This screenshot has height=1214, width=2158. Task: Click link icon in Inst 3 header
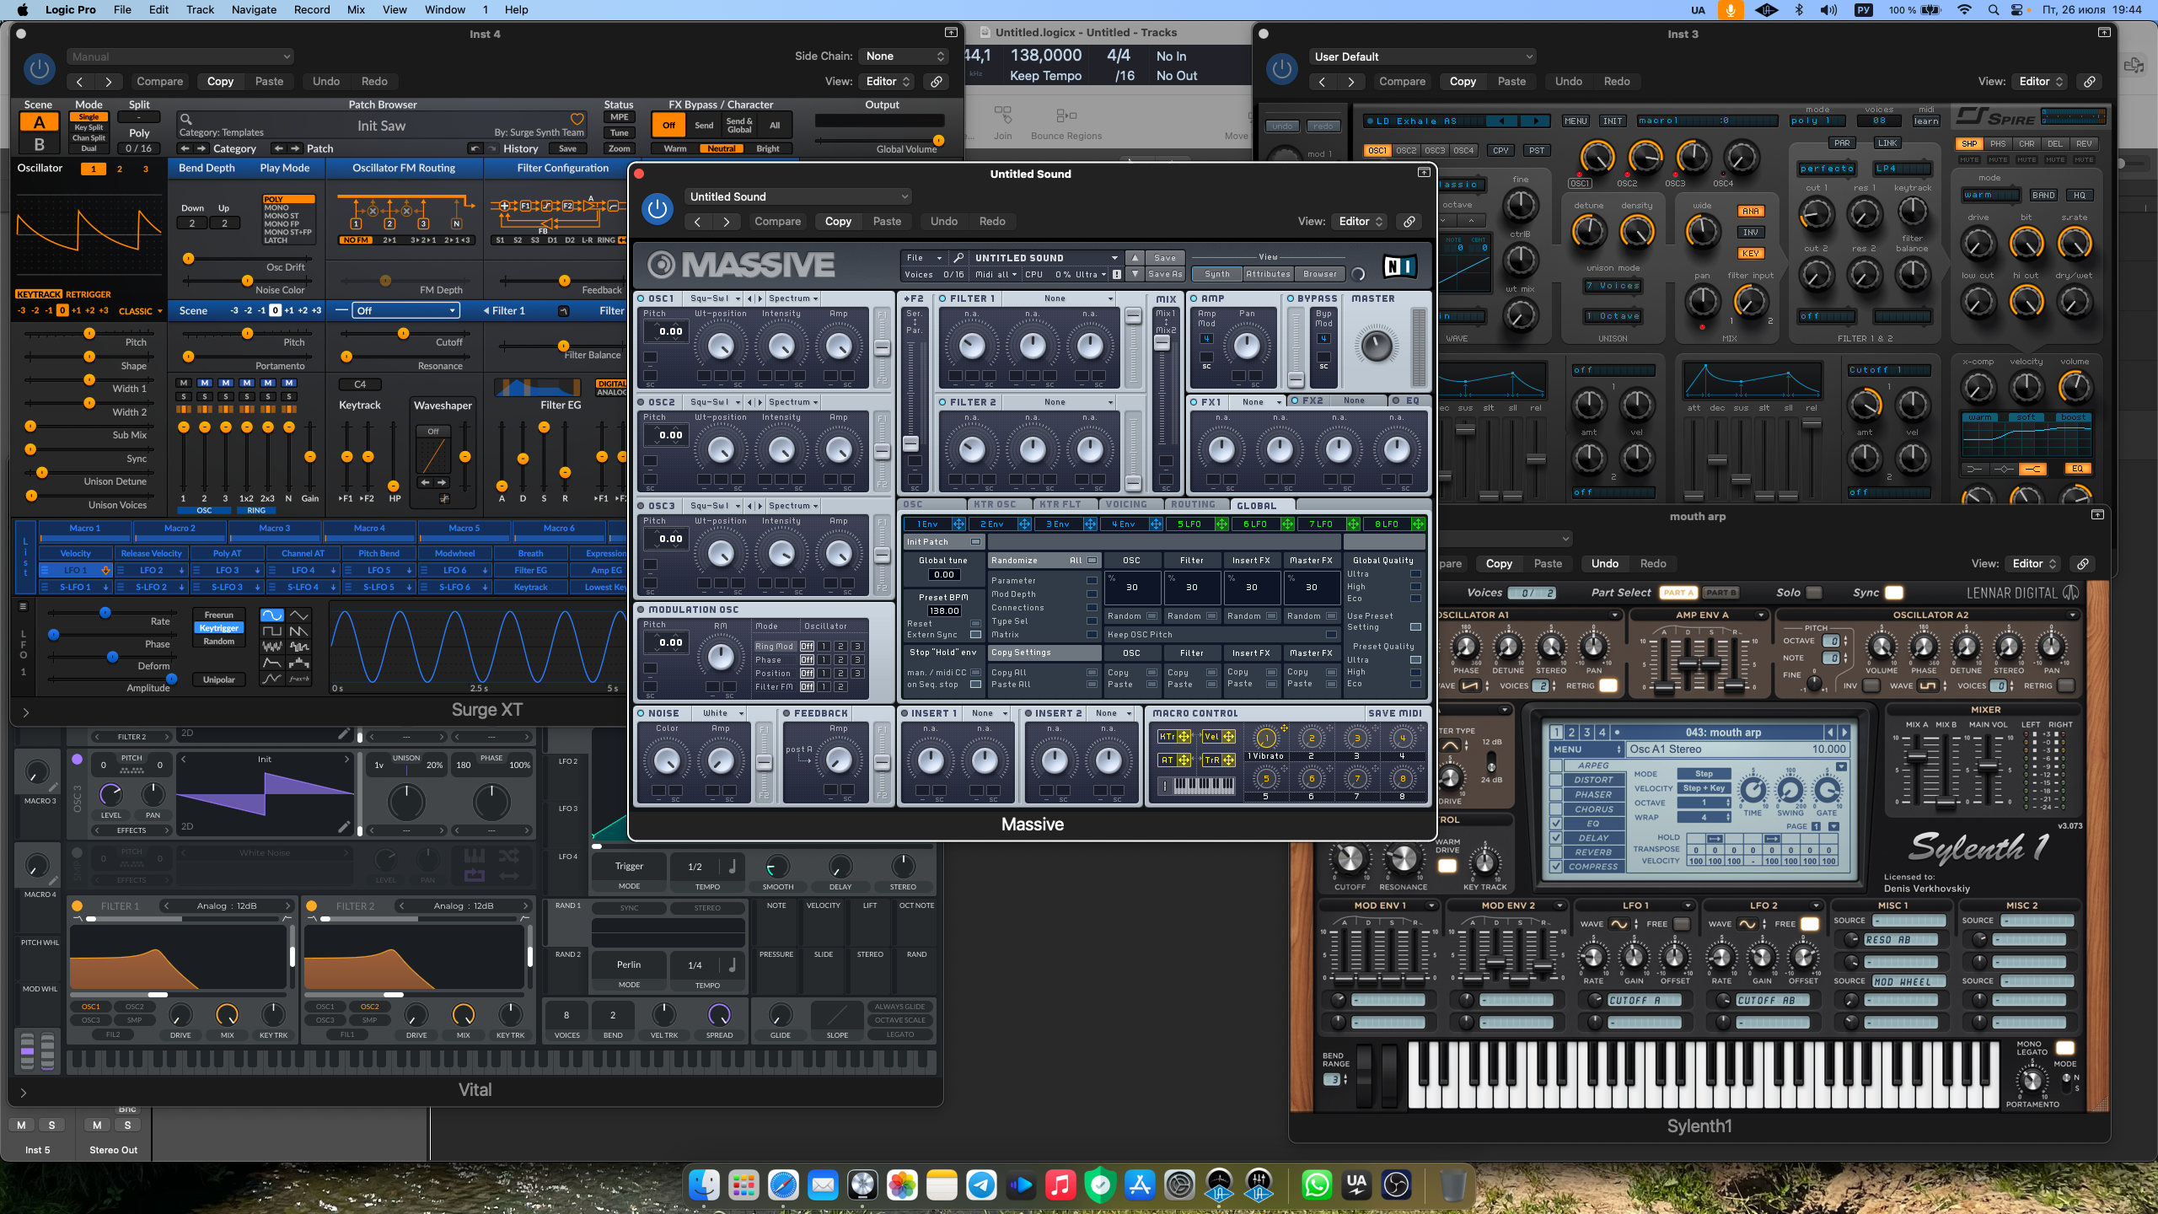click(x=2089, y=82)
